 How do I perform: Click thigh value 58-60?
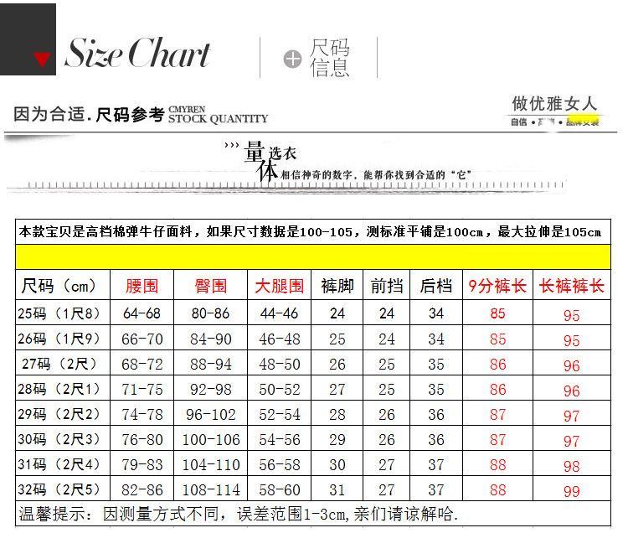point(280,490)
